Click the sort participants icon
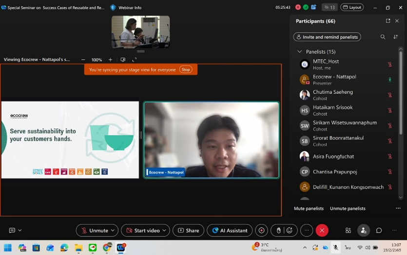The image size is (407, 255). [x=396, y=37]
